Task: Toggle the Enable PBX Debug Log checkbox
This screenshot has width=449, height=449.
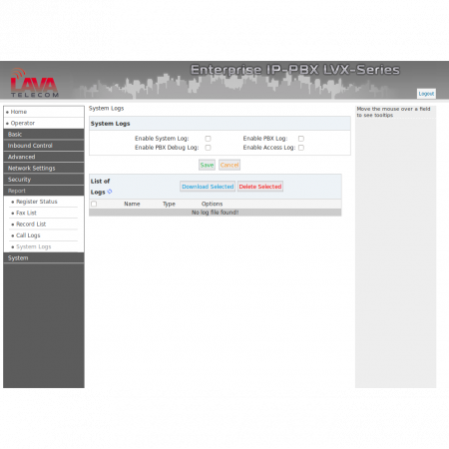Action: pyautogui.click(x=208, y=148)
